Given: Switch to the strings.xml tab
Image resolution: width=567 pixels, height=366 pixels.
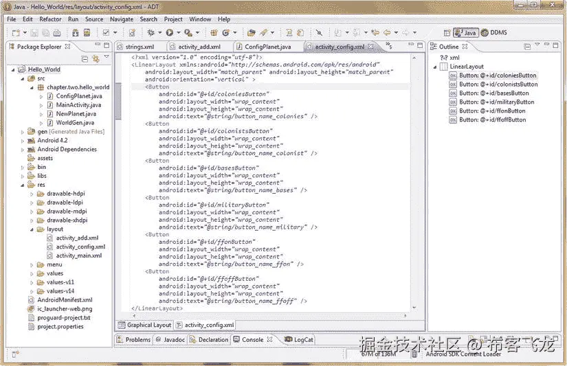Looking at the screenshot, I should [x=140, y=47].
